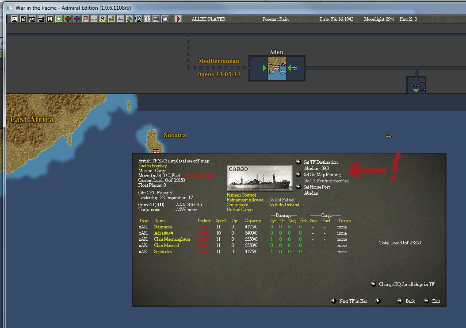Screen dimensions: 466x328
Task: Click green down arrow in off-map box
Action: pyautogui.click(x=416, y=90)
